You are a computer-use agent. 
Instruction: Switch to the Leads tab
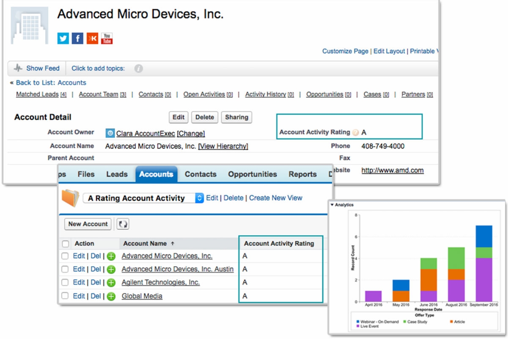pyautogui.click(x=117, y=174)
